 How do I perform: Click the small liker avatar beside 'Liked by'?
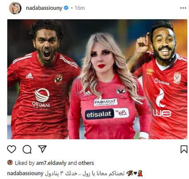point(10,162)
